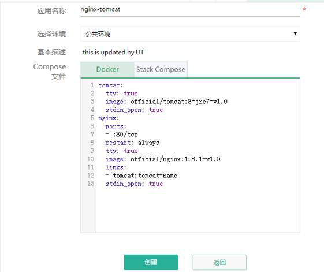Image resolution: width=324 pixels, height=272 pixels.
Task: Click line number 7 in gutter
Action: click(92, 135)
